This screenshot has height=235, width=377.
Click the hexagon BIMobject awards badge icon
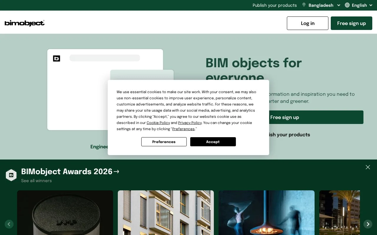pyautogui.click(x=11, y=175)
